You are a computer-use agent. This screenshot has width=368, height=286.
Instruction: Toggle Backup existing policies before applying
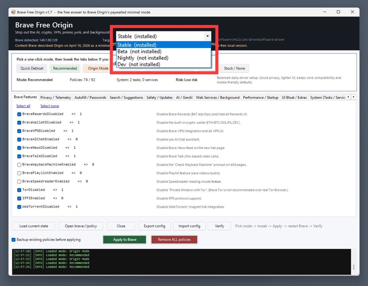(x=14, y=240)
